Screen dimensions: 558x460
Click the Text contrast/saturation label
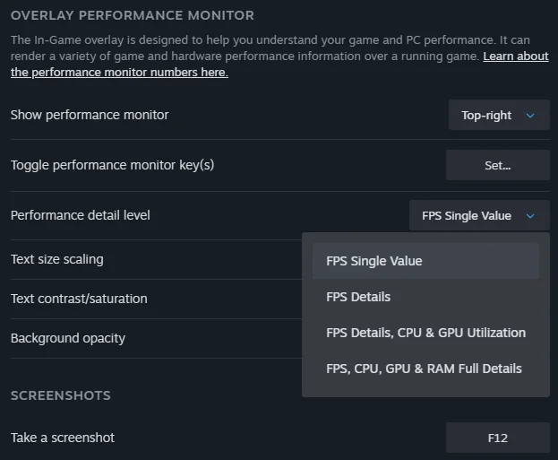(x=79, y=299)
